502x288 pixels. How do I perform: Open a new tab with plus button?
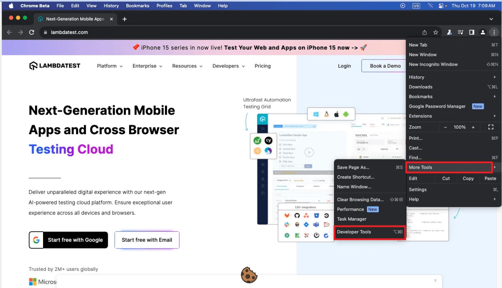tap(125, 19)
